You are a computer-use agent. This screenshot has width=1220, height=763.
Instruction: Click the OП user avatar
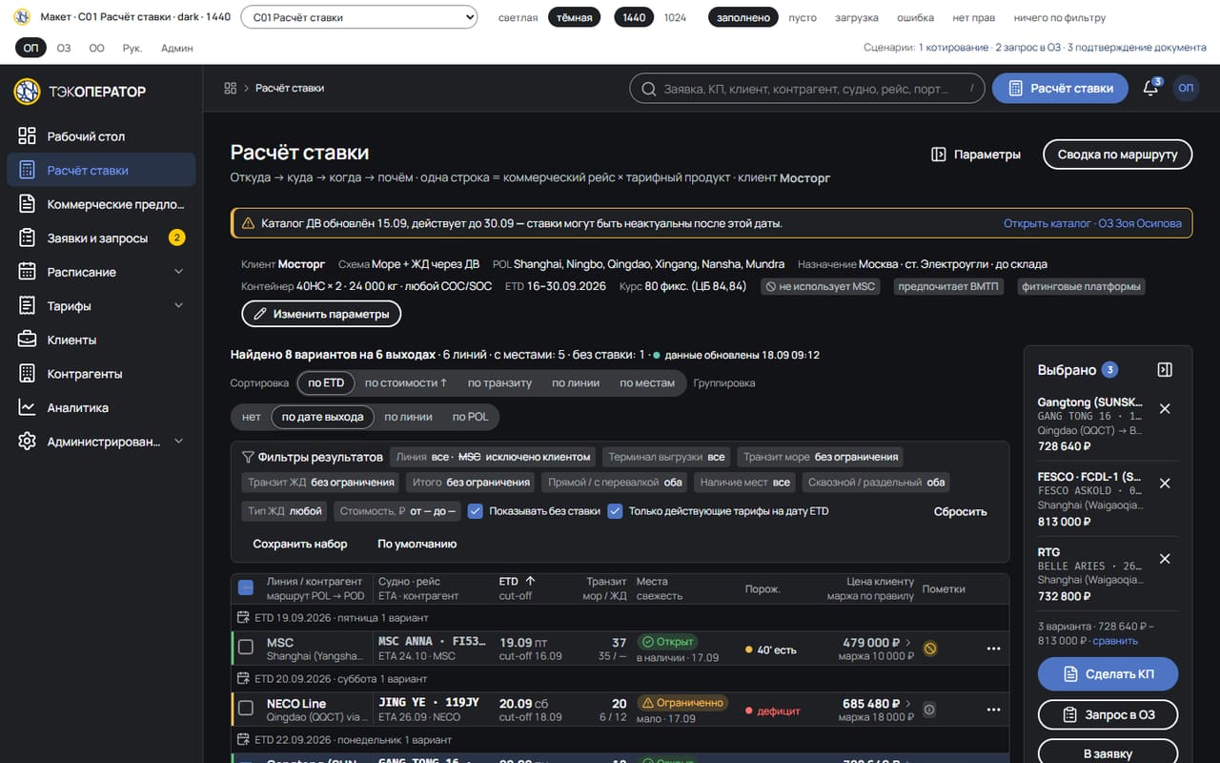click(x=1186, y=88)
